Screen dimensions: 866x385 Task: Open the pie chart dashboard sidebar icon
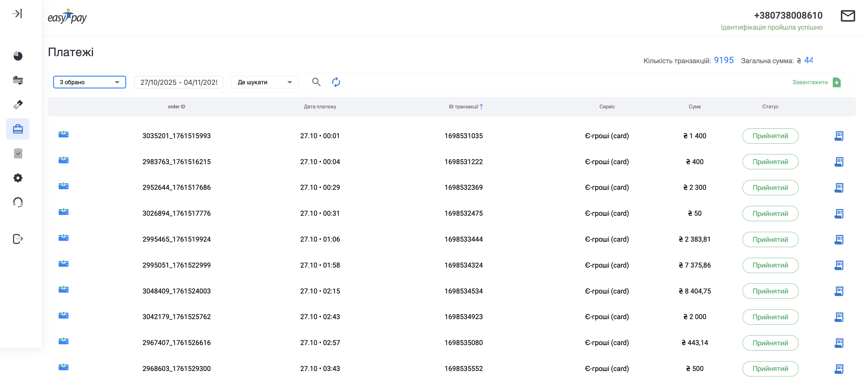click(18, 56)
